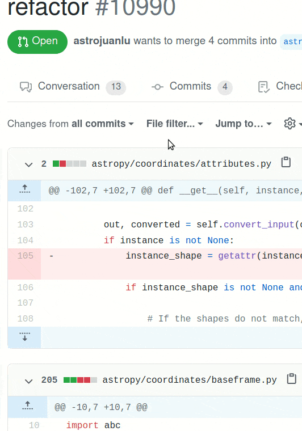This screenshot has height=431, width=302.
Task: Click the Conversation count badge 13
Action: click(x=116, y=87)
